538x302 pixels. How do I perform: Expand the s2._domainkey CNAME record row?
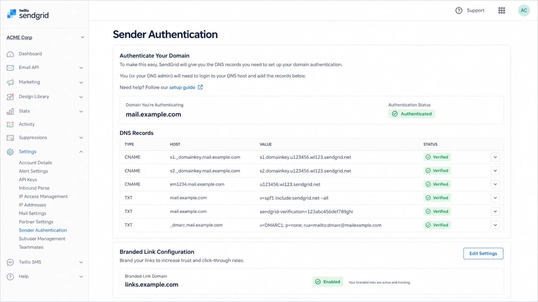495,171
